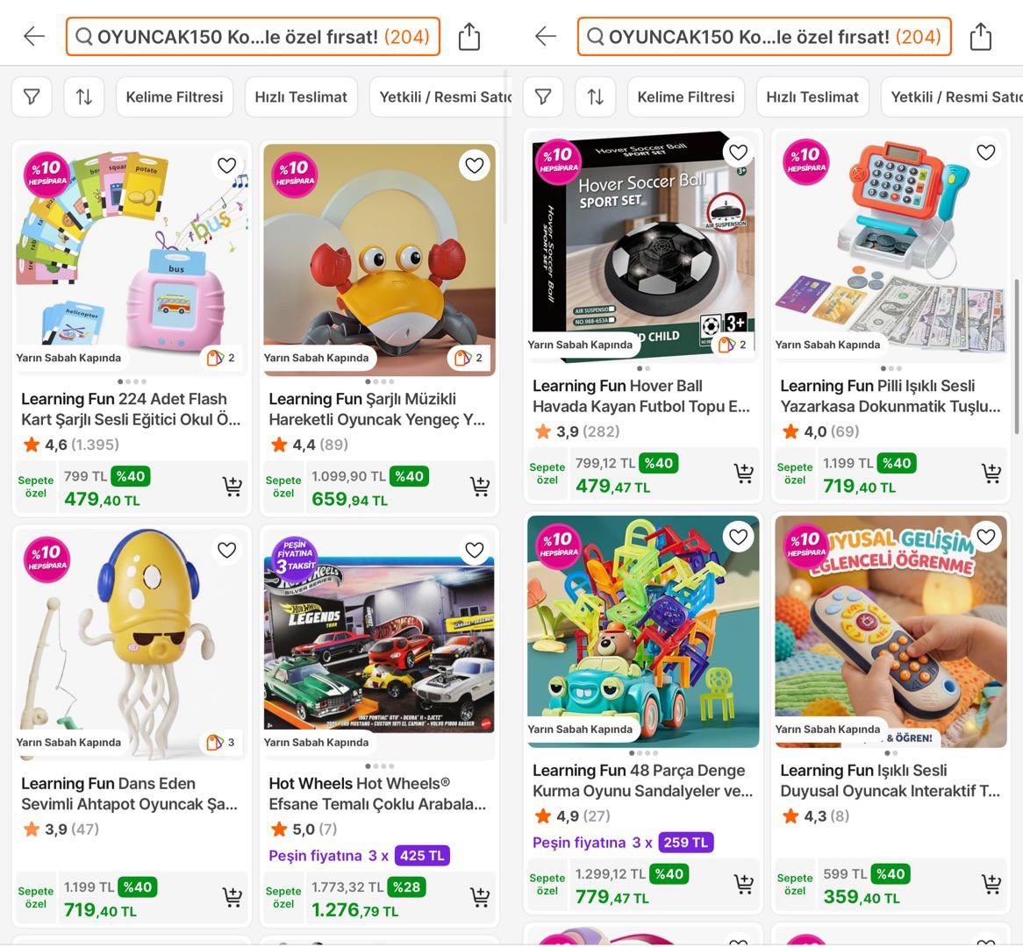Add Hover Ball to cart
This screenshot has height=947, width=1023.
pyautogui.click(x=744, y=473)
